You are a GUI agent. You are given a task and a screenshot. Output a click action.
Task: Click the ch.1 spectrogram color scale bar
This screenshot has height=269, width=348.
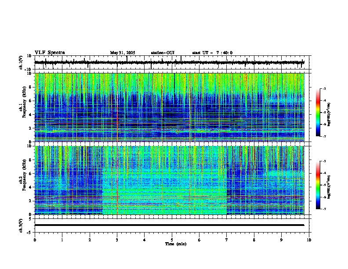[318, 113]
